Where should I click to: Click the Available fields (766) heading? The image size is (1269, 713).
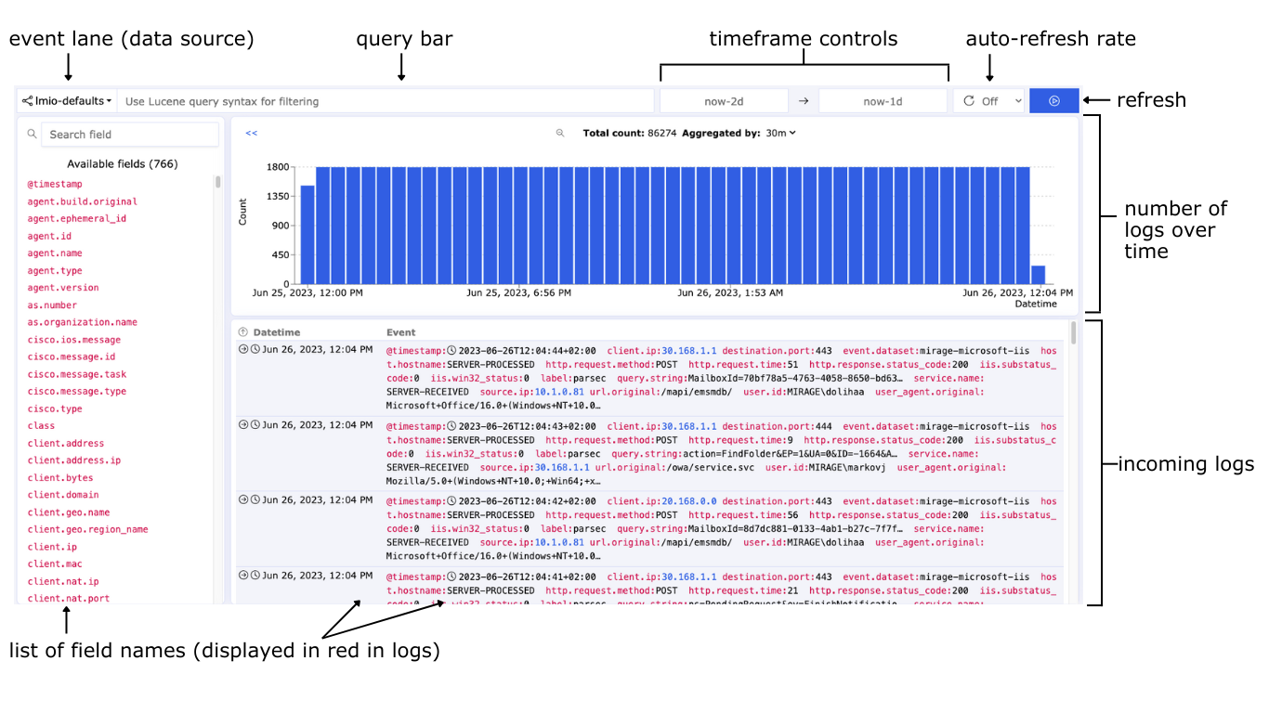coord(123,163)
